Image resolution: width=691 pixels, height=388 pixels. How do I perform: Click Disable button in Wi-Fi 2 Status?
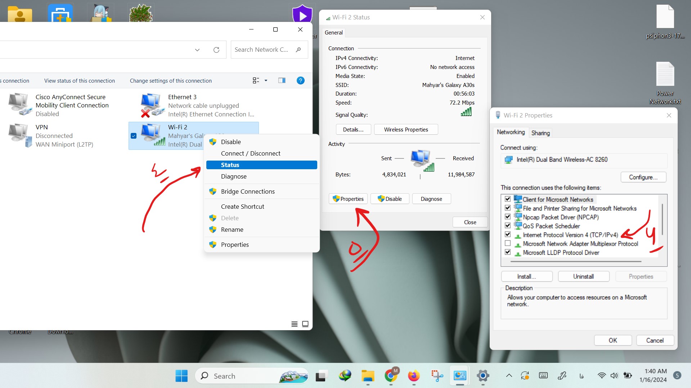[390, 199]
